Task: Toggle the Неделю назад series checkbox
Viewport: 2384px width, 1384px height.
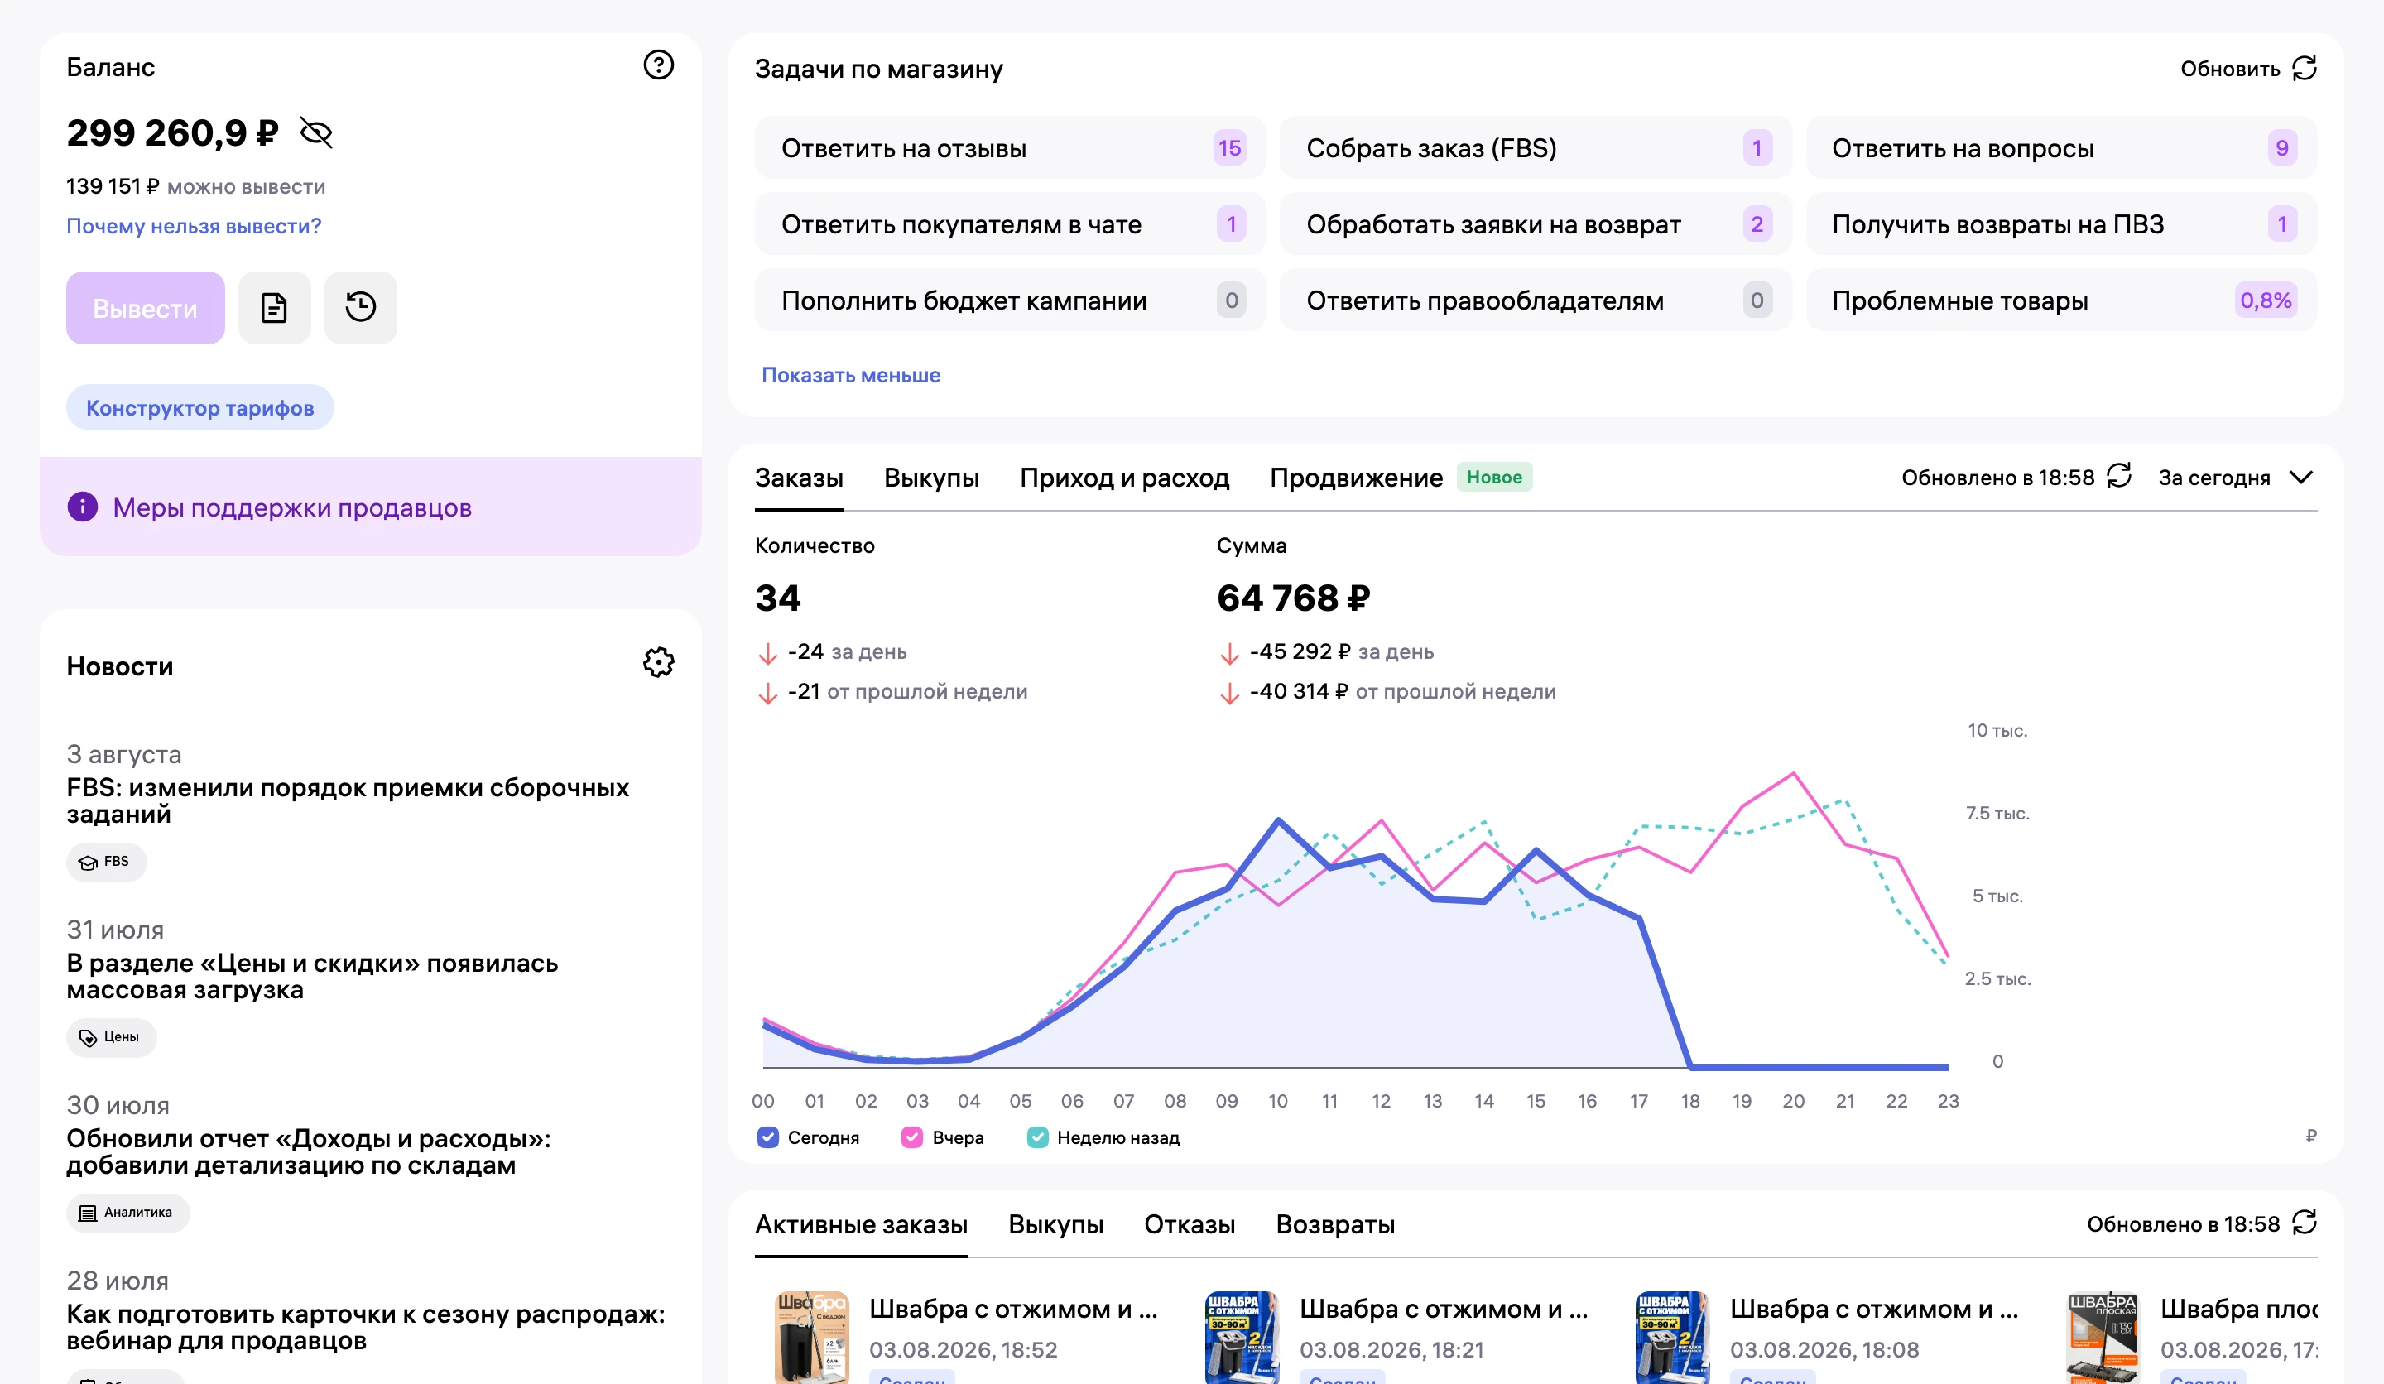Action: (1038, 1137)
